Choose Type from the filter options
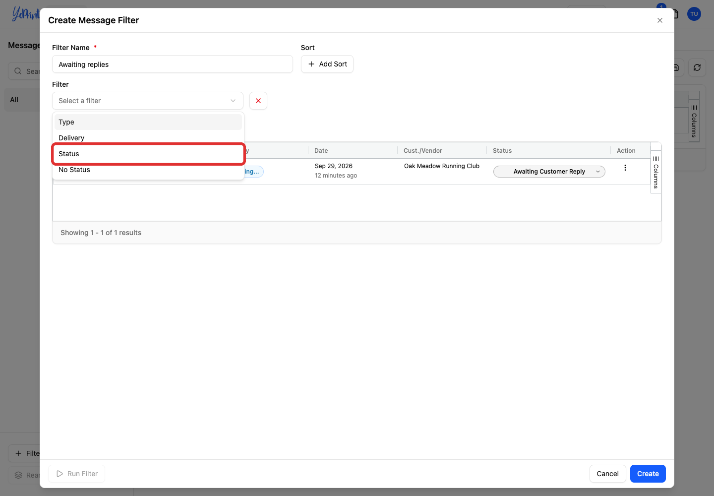The width and height of the screenshot is (714, 496). 148,122
